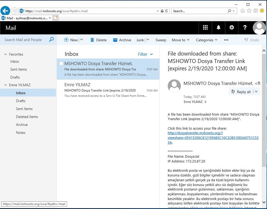The image size is (267, 209).
Task: Click the Undo button
Action: tap(252, 40)
